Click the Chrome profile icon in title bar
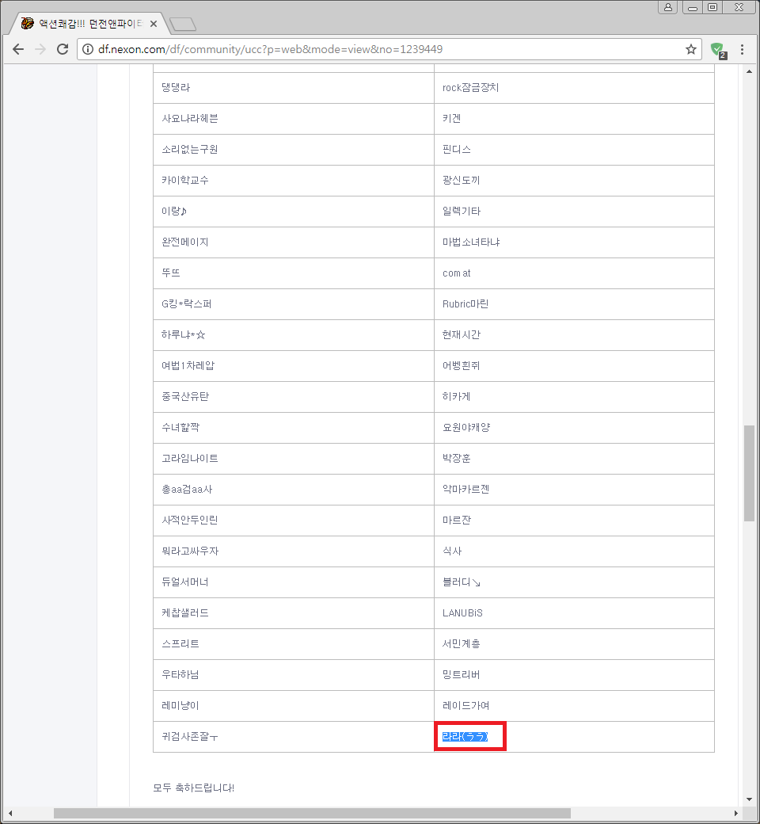This screenshot has width=760, height=824. click(x=668, y=7)
